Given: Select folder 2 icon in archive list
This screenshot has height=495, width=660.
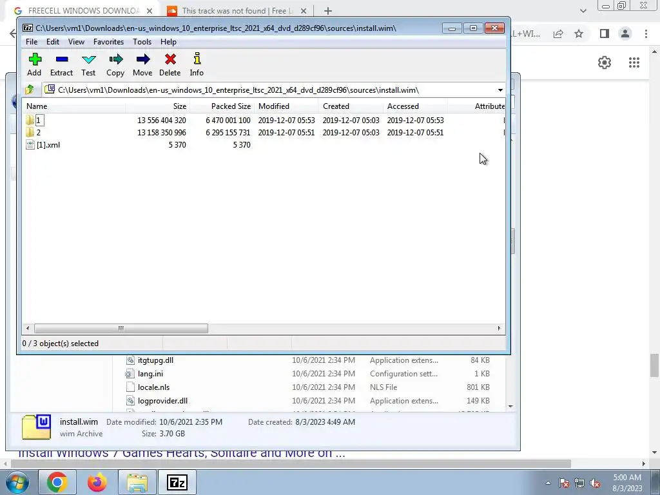Looking at the screenshot, I should coord(30,133).
